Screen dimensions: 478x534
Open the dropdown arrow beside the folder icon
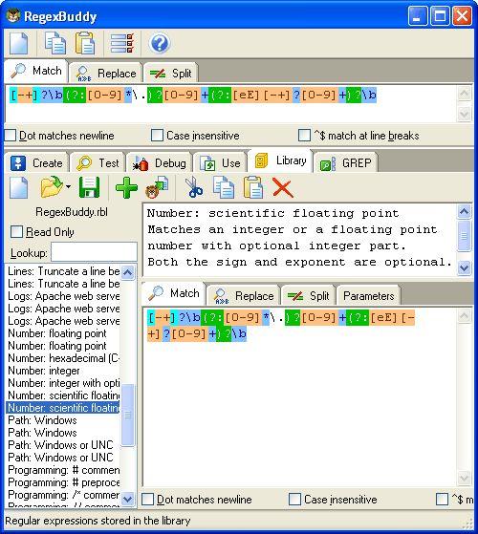point(68,186)
